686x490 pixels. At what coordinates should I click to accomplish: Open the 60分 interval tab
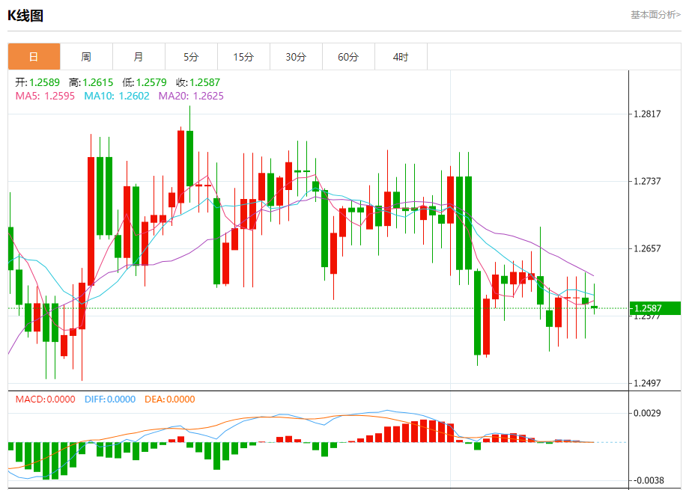click(x=349, y=57)
